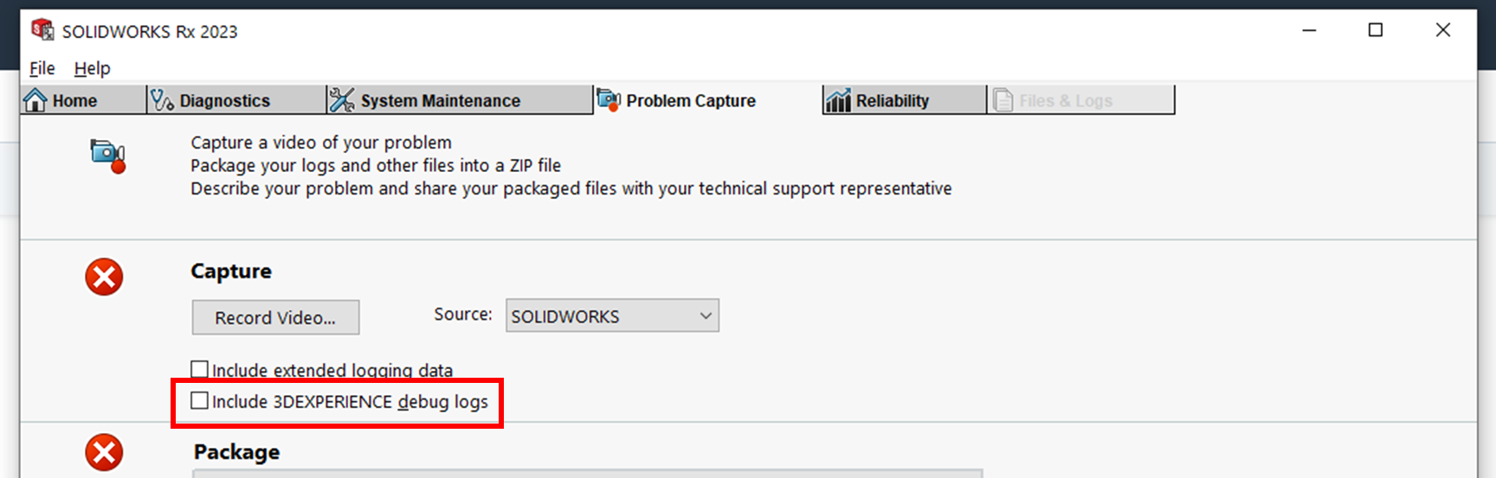
Task: Click the Files & Logs document icon
Action: click(1003, 100)
